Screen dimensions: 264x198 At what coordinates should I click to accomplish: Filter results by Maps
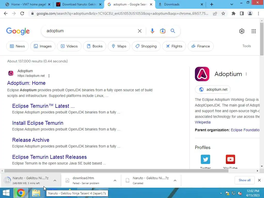pos(119,46)
